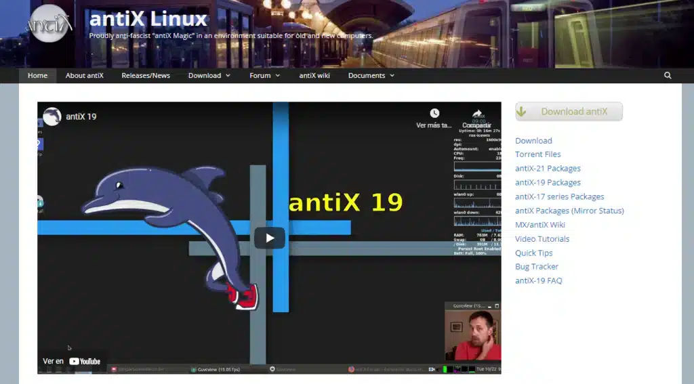Click the green Download antiX button
Viewport: 694px width, 384px height.
[x=569, y=112]
